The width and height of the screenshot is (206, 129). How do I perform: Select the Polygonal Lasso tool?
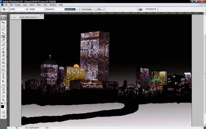pos(3,30)
